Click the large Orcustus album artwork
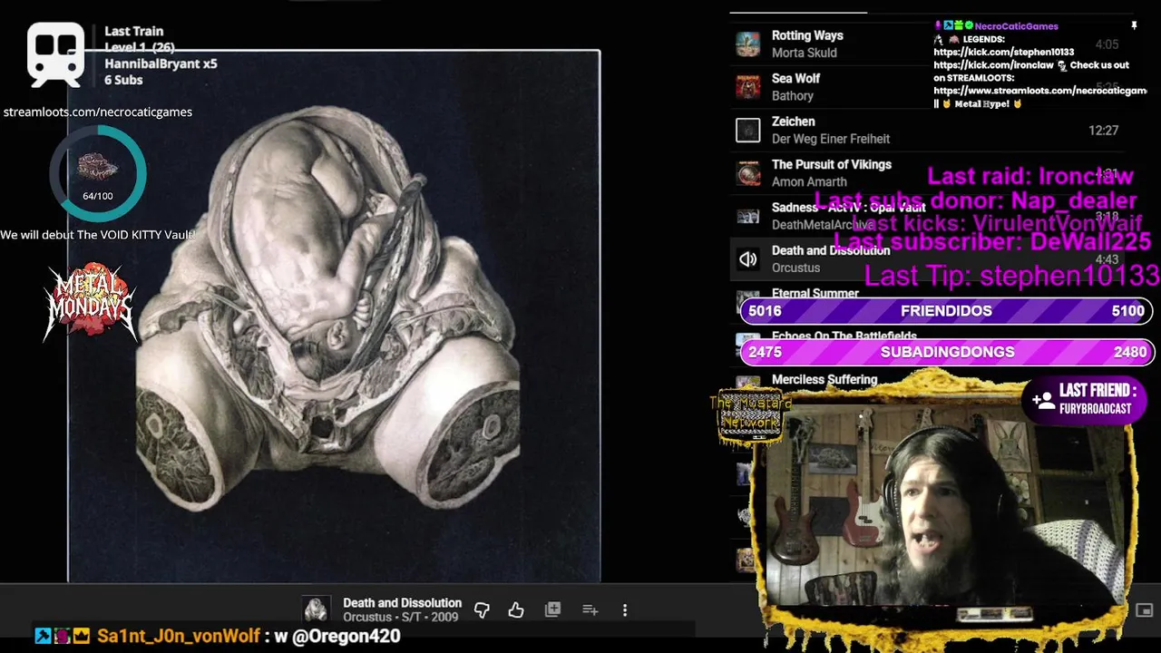The height and width of the screenshot is (653, 1161). pos(334,316)
